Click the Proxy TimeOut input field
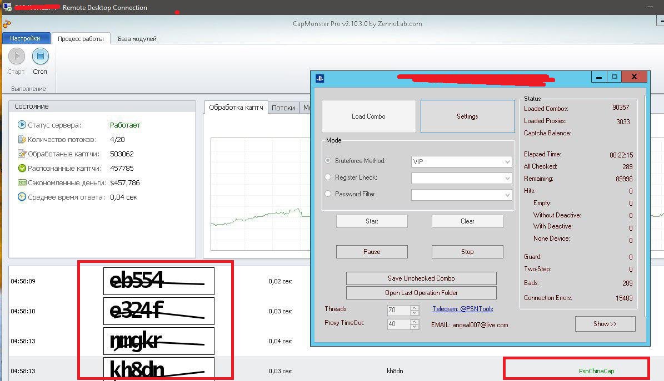 pyautogui.click(x=398, y=324)
